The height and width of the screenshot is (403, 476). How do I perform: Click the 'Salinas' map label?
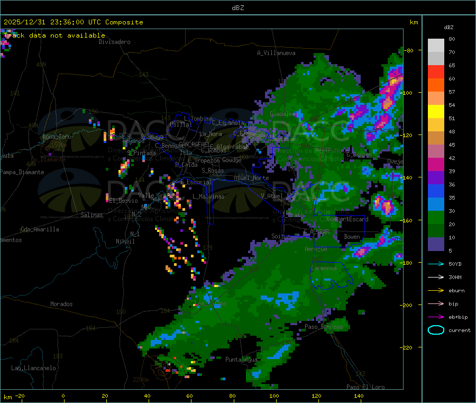tap(91, 215)
